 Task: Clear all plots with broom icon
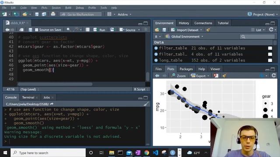click(x=224, y=75)
